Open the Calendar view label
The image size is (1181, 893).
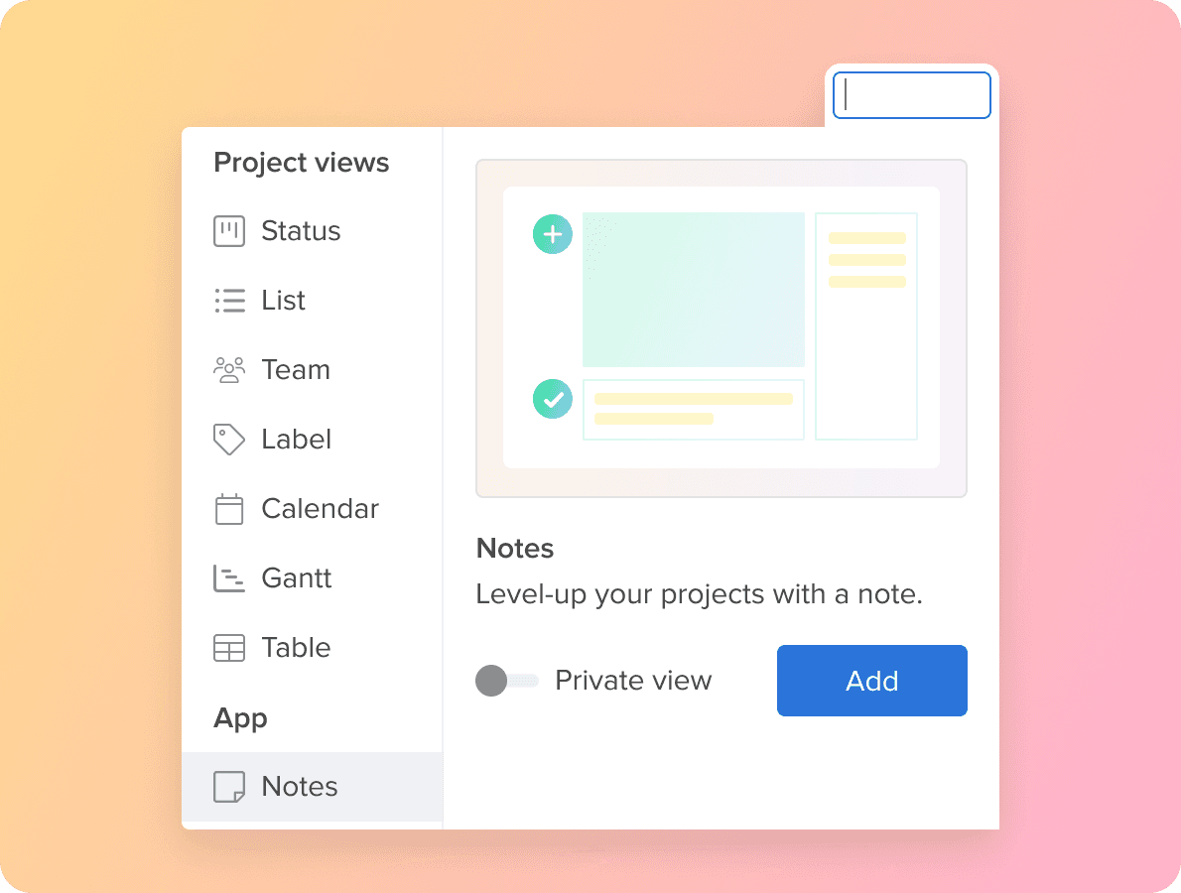321,509
